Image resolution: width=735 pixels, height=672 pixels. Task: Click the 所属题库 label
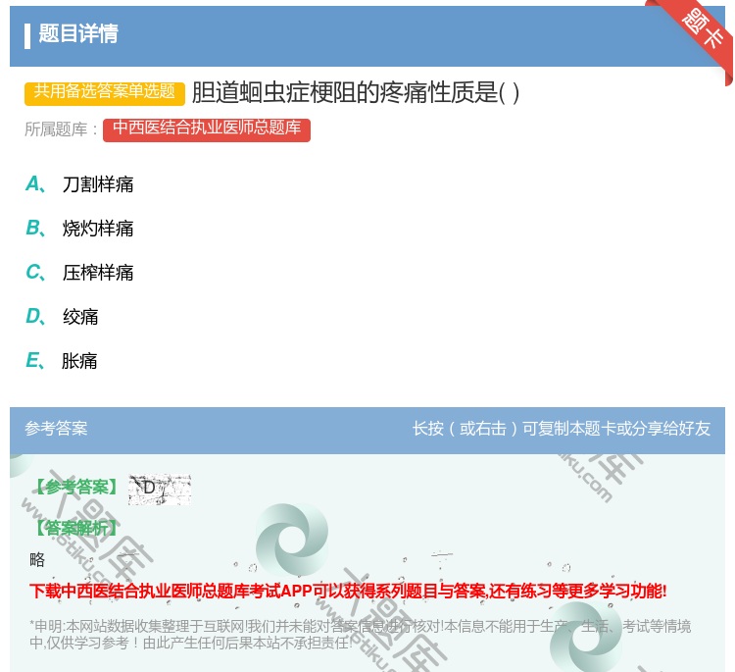61,129
